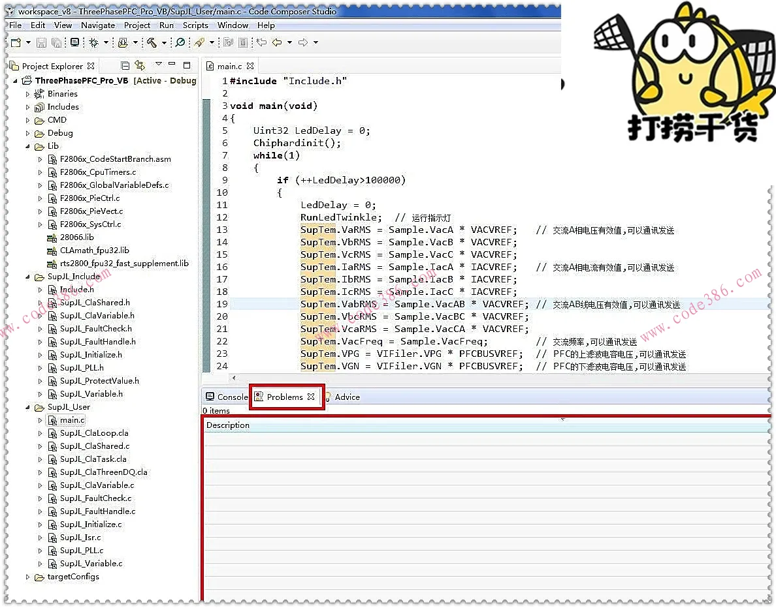
Task: Open the Debug dropdown arrow
Action: [105, 42]
